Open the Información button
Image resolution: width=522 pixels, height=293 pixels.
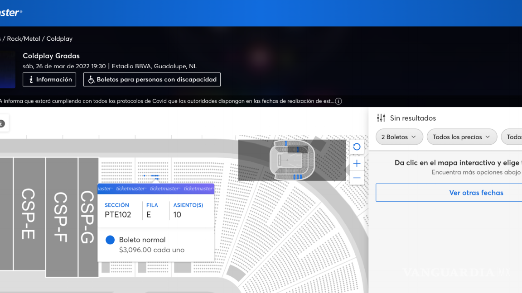coord(49,79)
